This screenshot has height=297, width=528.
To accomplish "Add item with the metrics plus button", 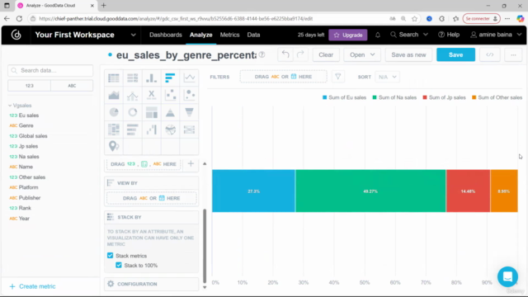I will point(191,164).
